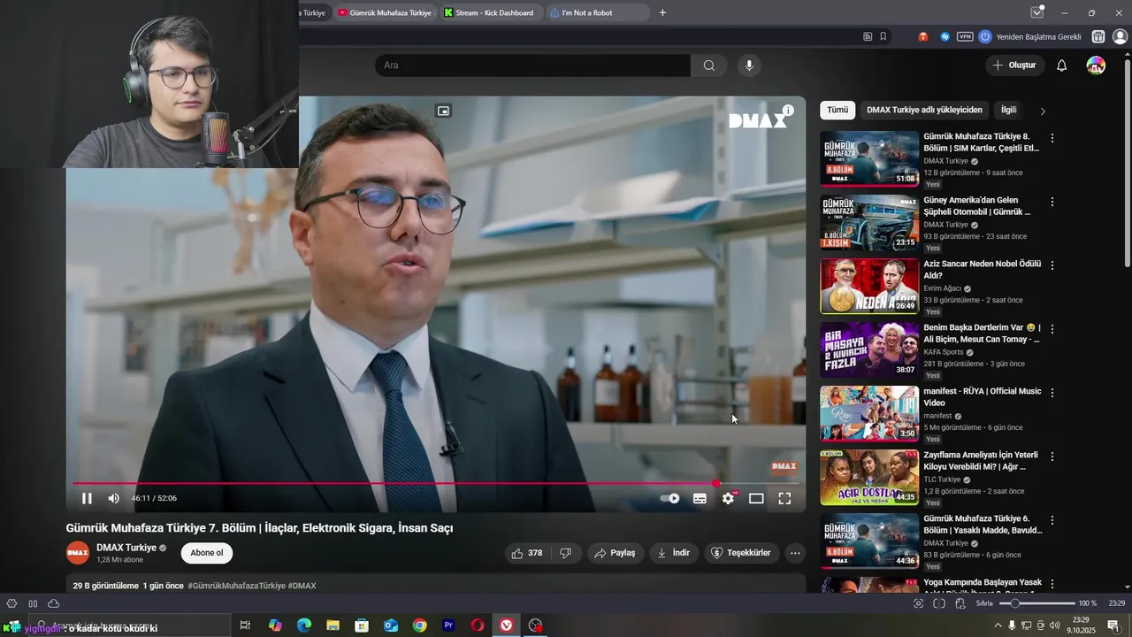Like the video with 378 likes

[x=526, y=553]
